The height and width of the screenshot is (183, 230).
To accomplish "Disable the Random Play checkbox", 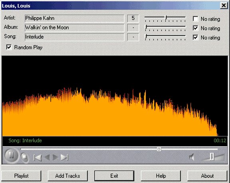I will [x=9, y=47].
